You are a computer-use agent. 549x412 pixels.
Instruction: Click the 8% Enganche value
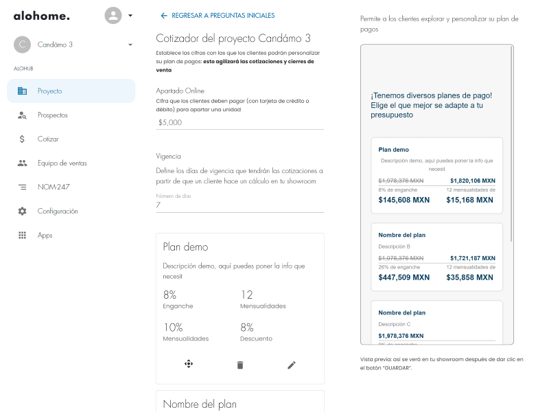(x=170, y=295)
